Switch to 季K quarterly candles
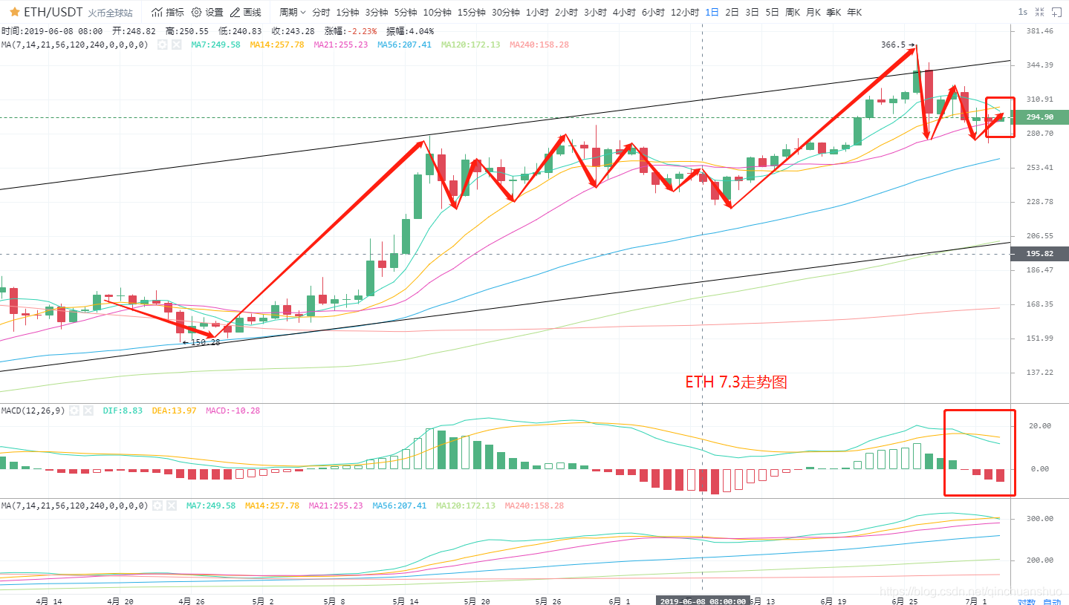This screenshot has height=605, width=1069. pos(834,12)
